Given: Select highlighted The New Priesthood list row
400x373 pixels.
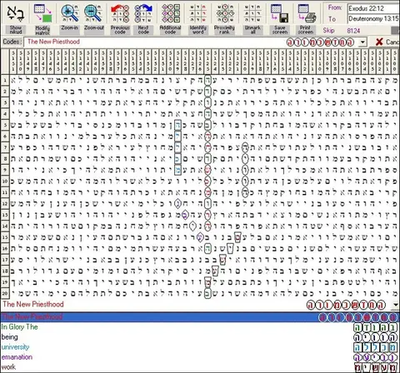Looking at the screenshot, I should pos(200,317).
